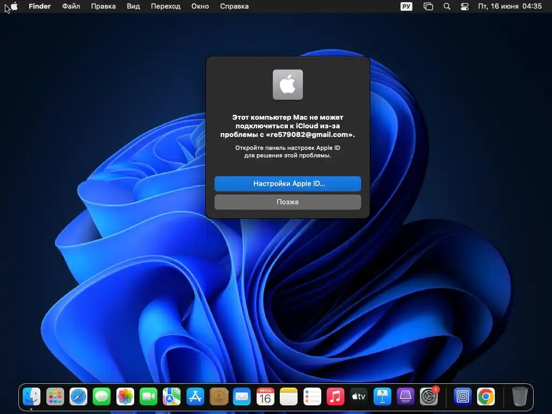Screen dimensions: 552x414
Task: Open the Вид menu
Action: pyautogui.click(x=134, y=6)
